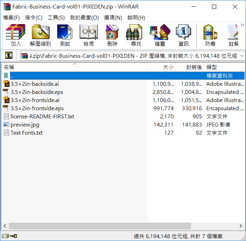The height and width of the screenshot is (241, 246).
Task: Sort by 封裝後 column header
Action: [190, 67]
